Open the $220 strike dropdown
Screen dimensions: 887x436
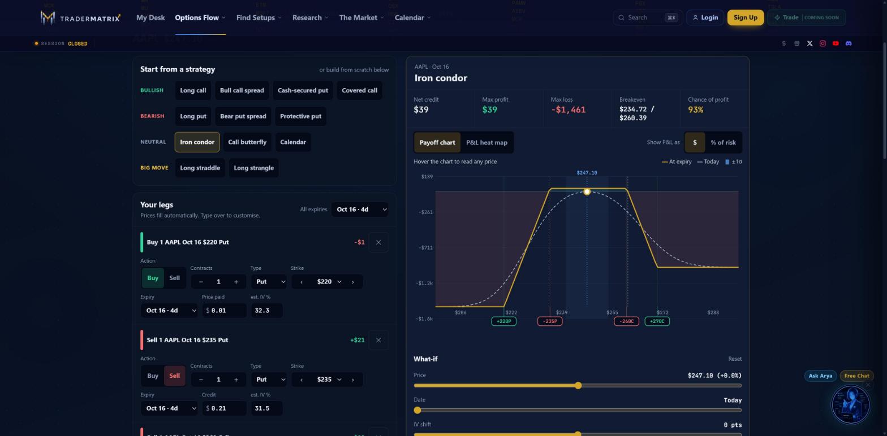pyautogui.click(x=328, y=282)
